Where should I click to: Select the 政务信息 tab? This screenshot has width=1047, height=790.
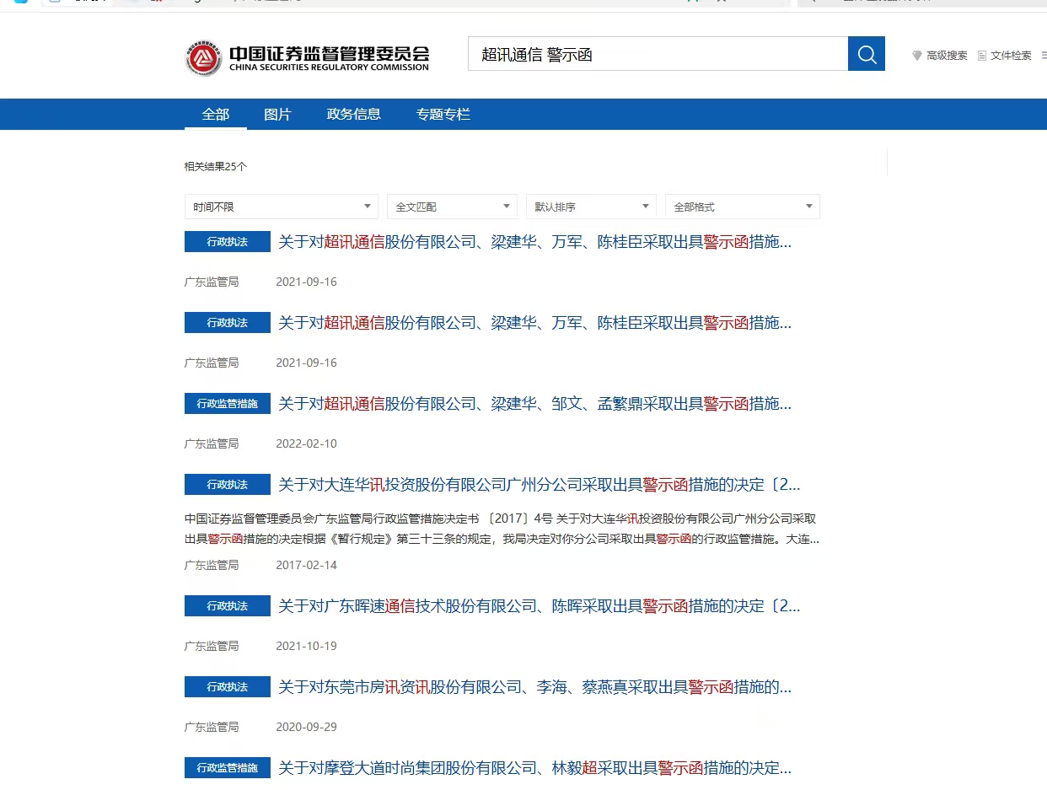click(x=354, y=114)
